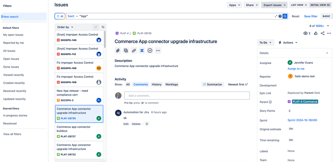This screenshot has height=162, width=333.
Task: Click the link issue icon
Action: coord(134,50)
